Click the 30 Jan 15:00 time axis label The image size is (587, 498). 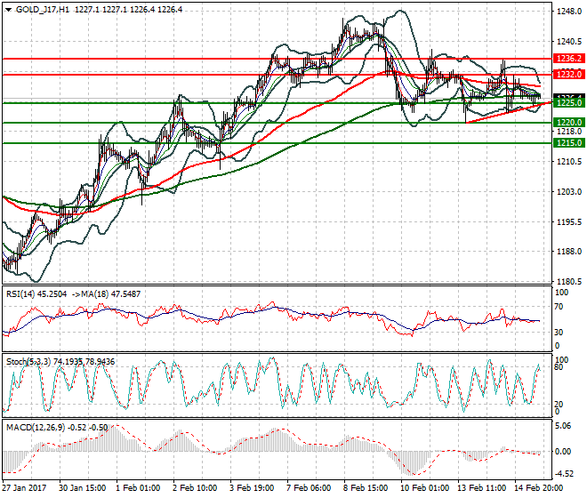[x=83, y=488]
